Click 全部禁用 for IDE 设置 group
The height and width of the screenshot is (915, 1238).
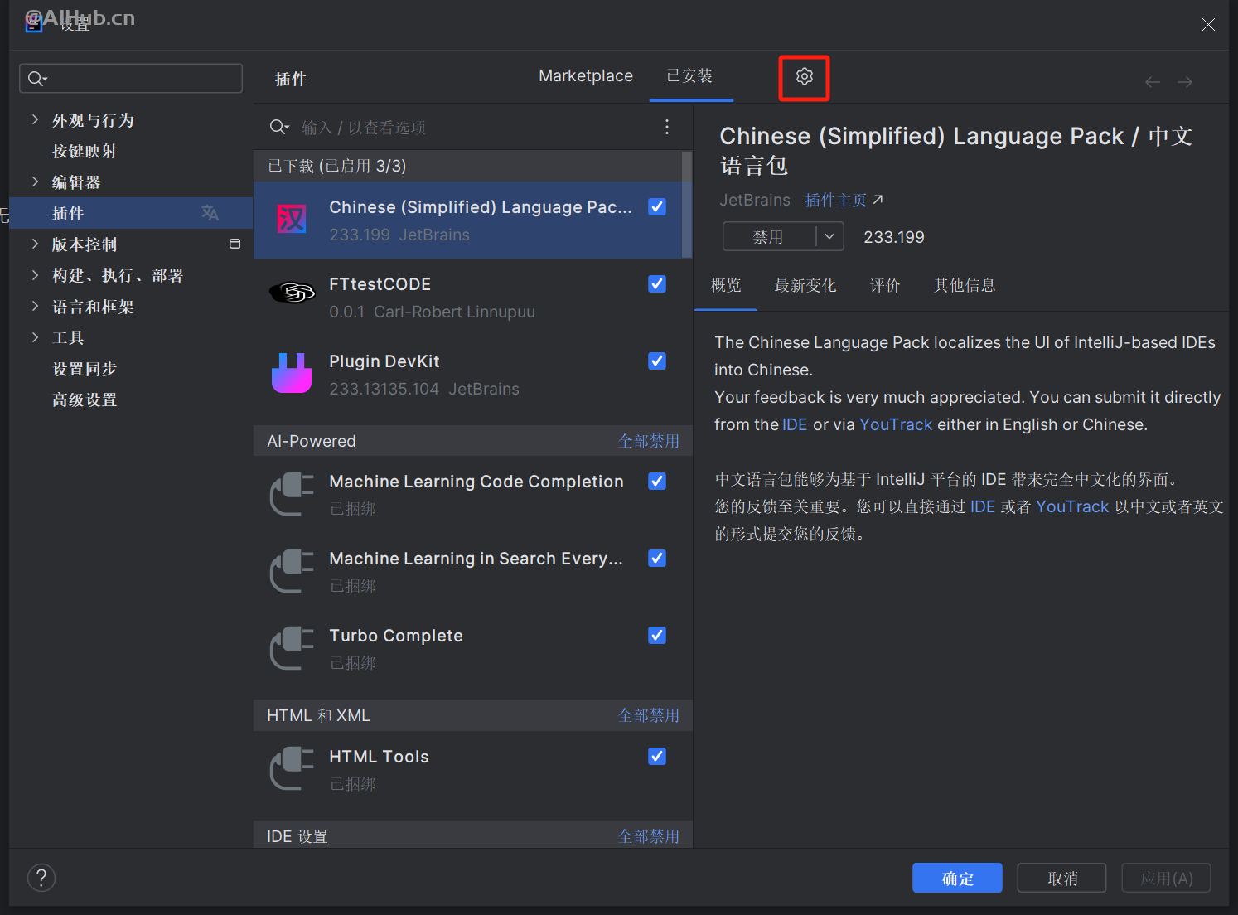coord(649,836)
